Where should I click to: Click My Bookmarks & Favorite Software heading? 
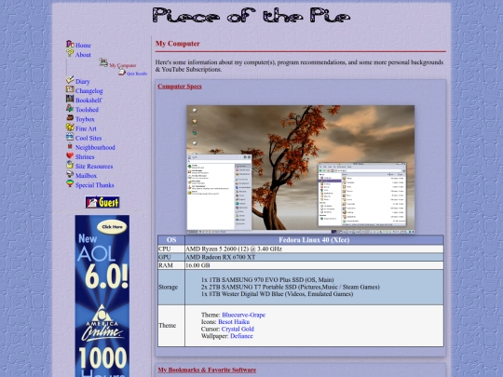click(x=207, y=370)
